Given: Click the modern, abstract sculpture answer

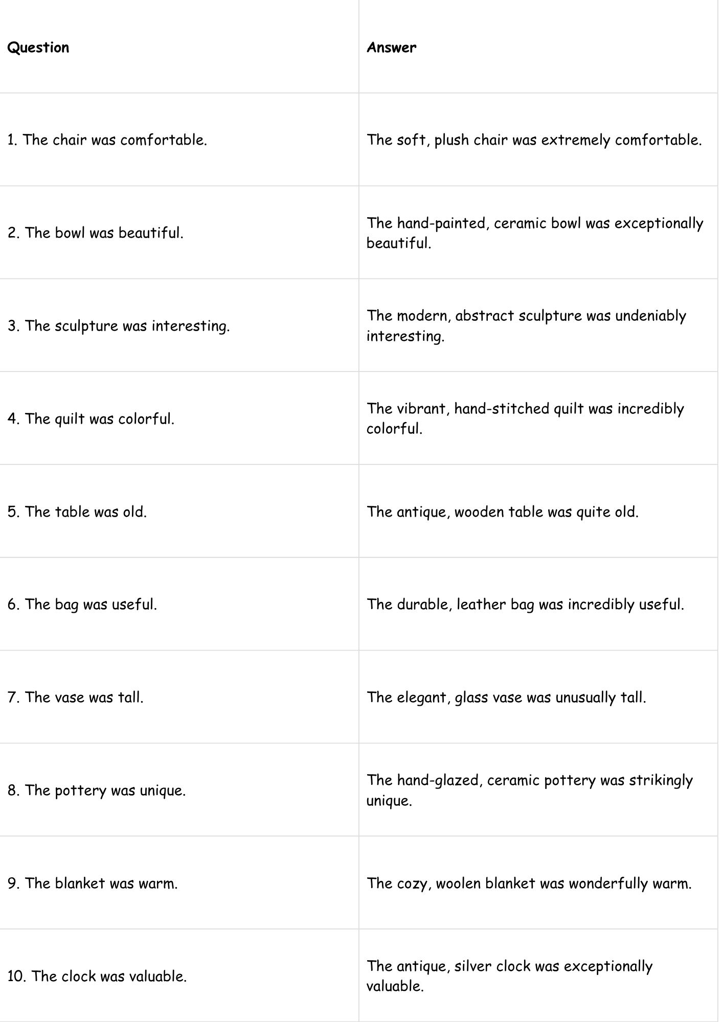Looking at the screenshot, I should [x=526, y=326].
